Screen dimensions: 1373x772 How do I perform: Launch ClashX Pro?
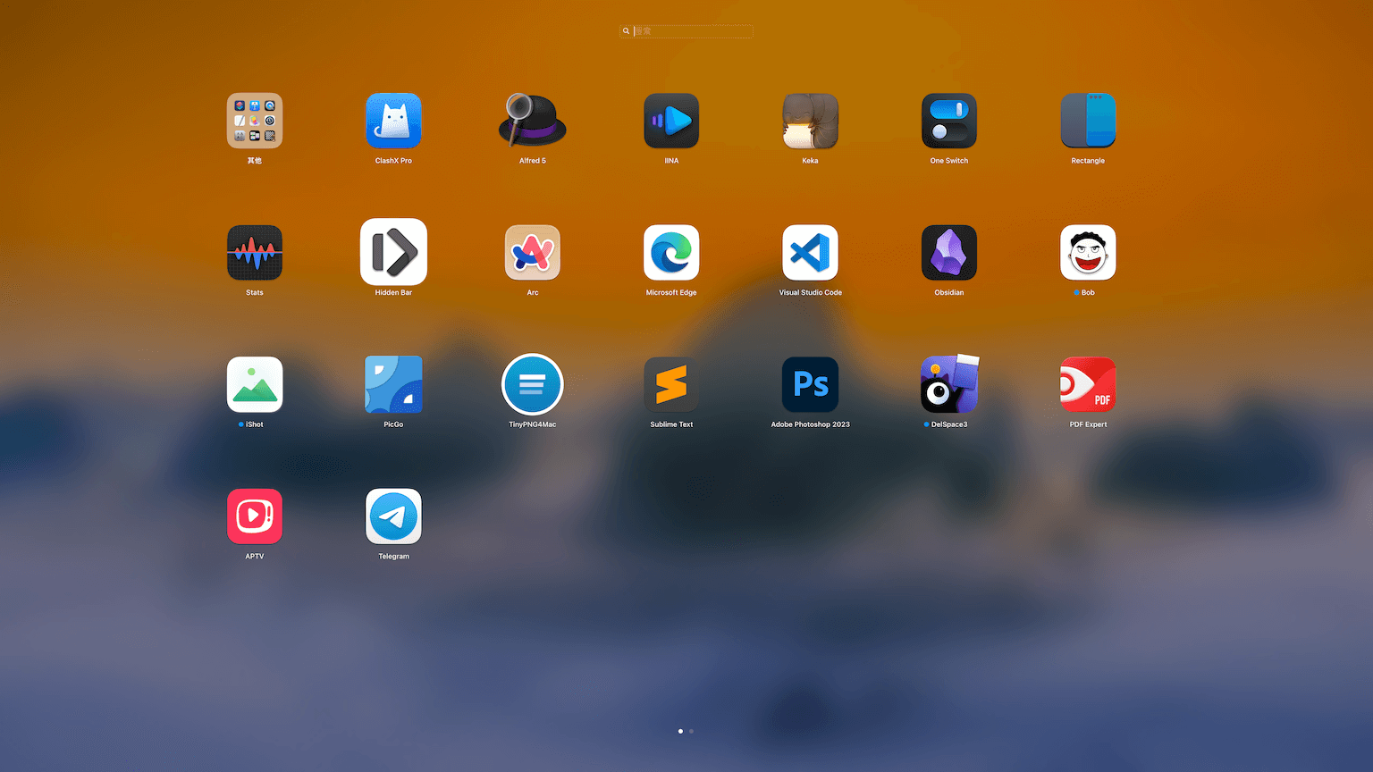click(393, 121)
